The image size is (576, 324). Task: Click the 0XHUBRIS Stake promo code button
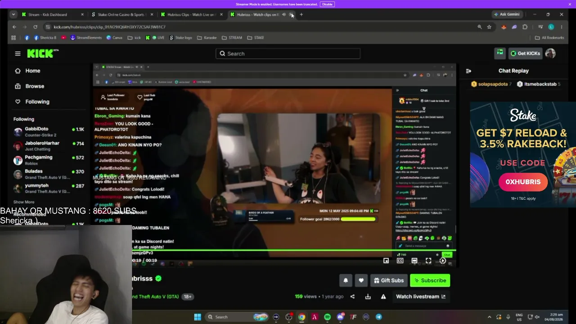point(523,182)
